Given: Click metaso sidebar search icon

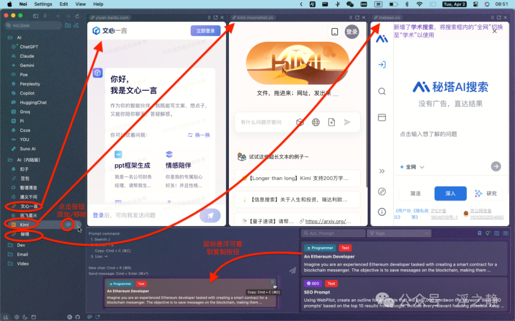Looking at the screenshot, I should point(381,91).
